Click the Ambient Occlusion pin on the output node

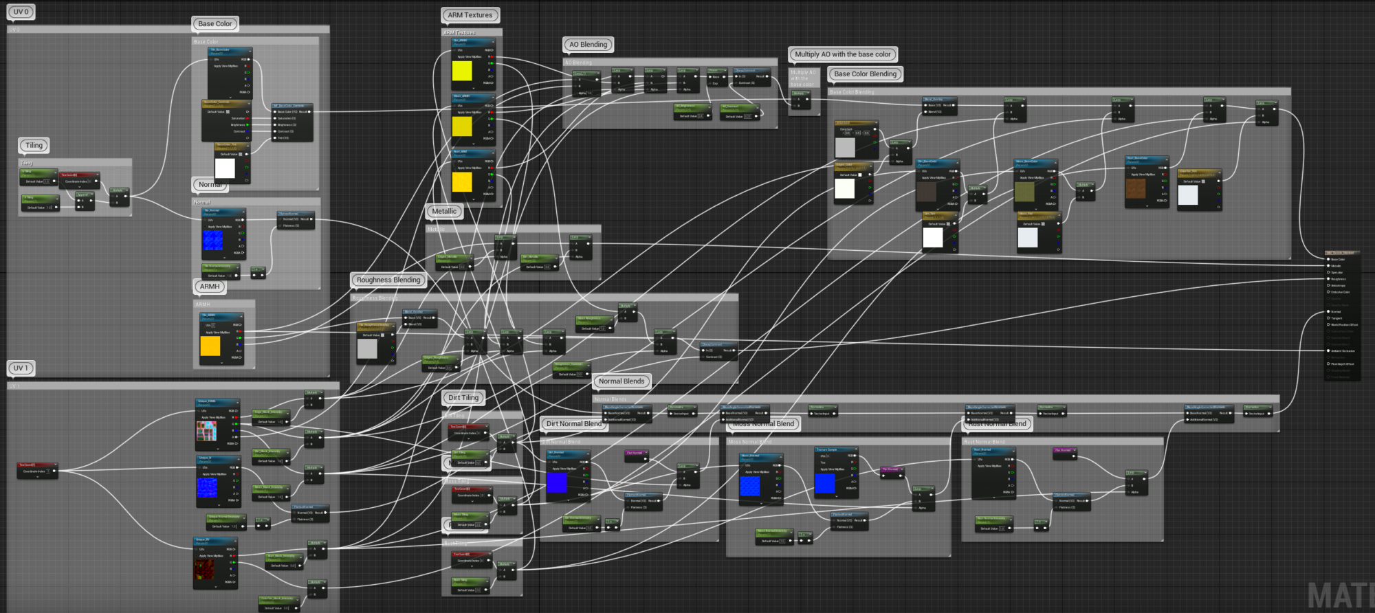click(1328, 350)
